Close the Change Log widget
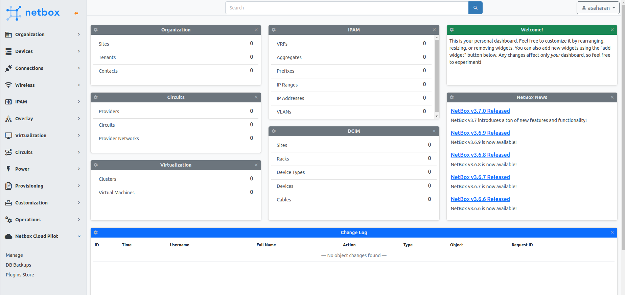The width and height of the screenshot is (625, 295). point(612,232)
